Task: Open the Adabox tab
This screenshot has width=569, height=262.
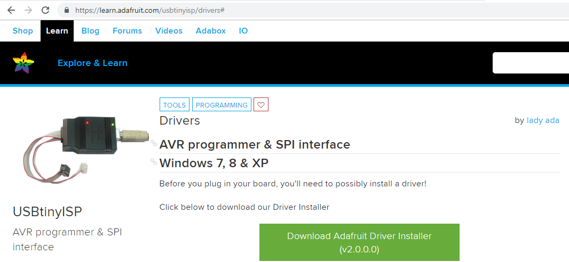Action: click(211, 31)
